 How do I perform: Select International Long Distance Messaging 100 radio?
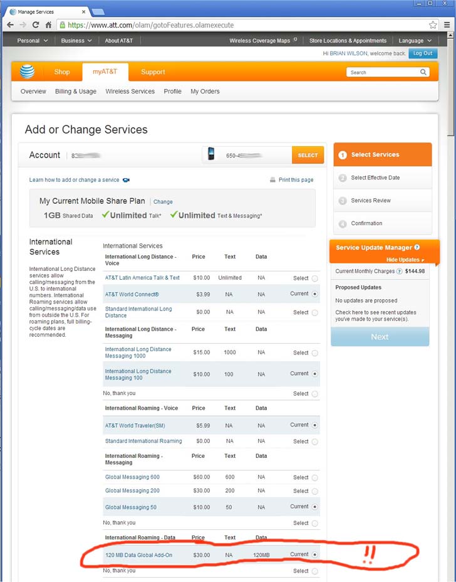pos(314,374)
